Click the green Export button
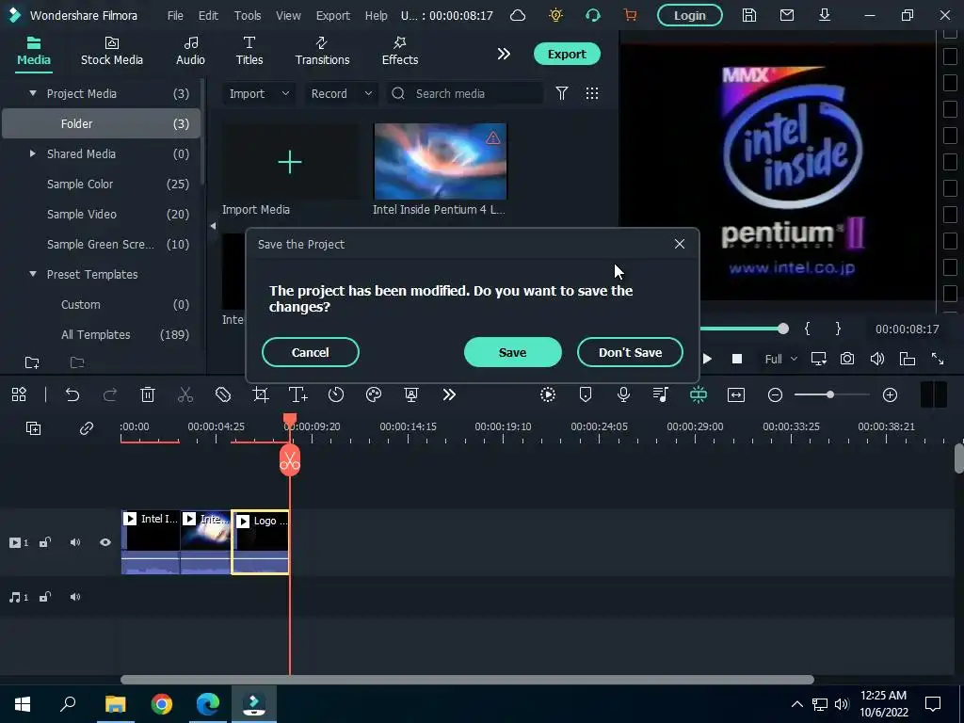The image size is (964, 723). coord(566,54)
